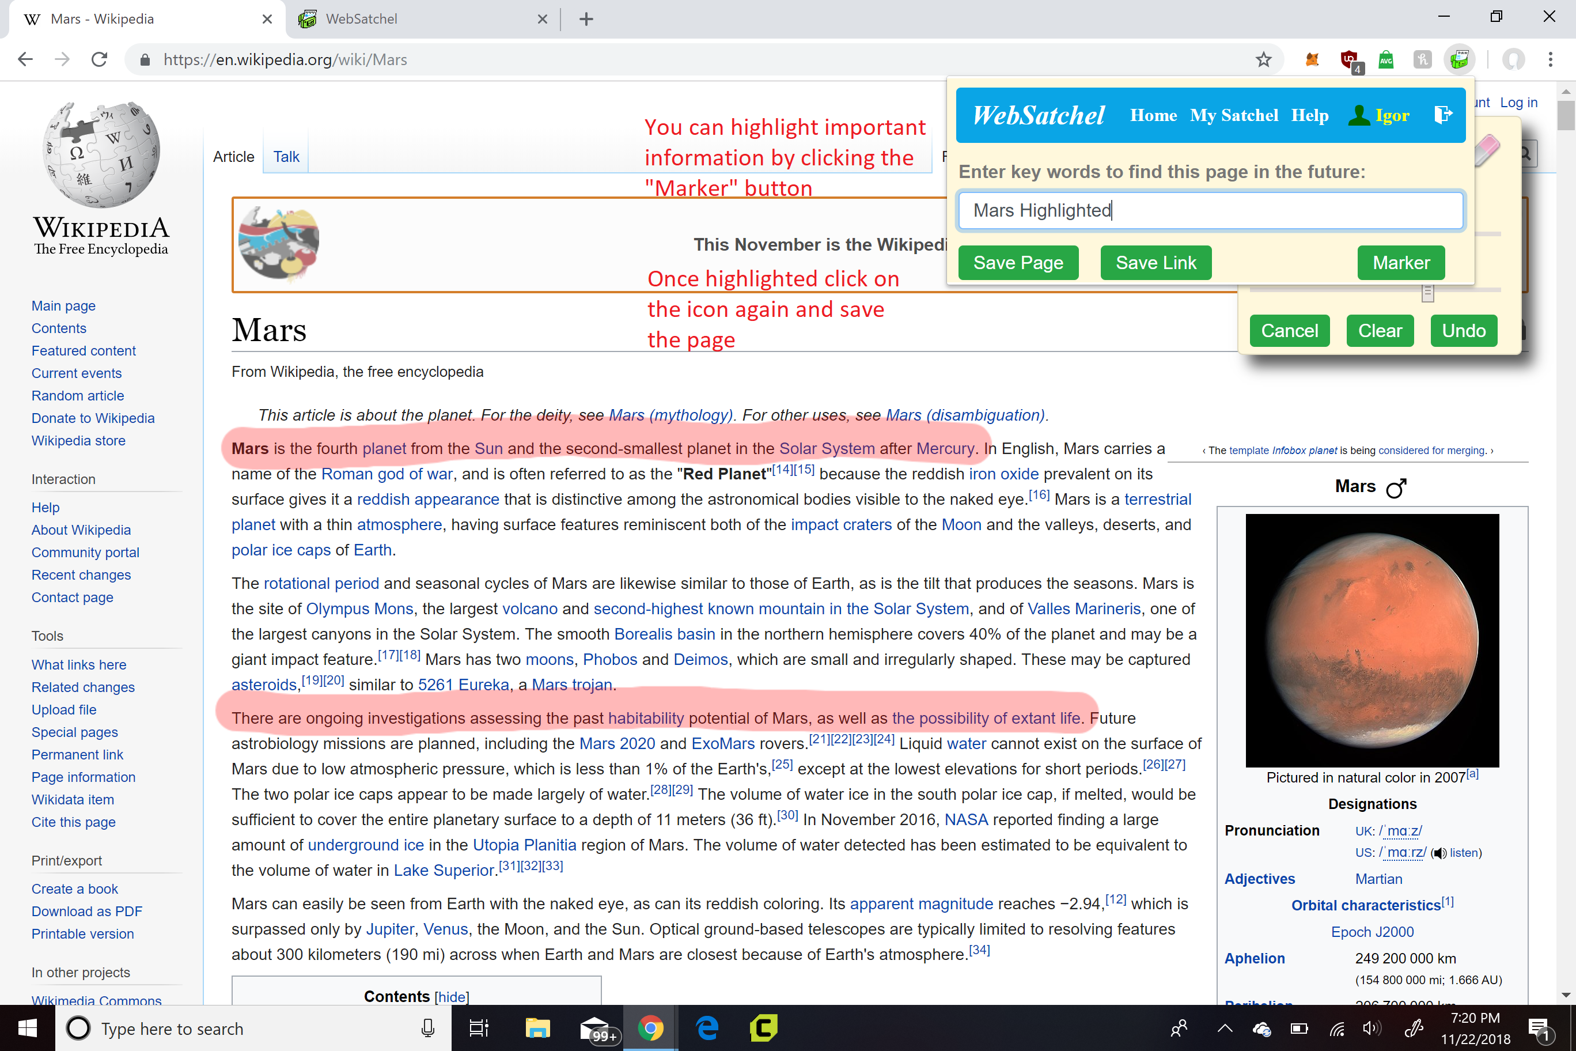Click the WebSatchel extension icon

click(1458, 60)
